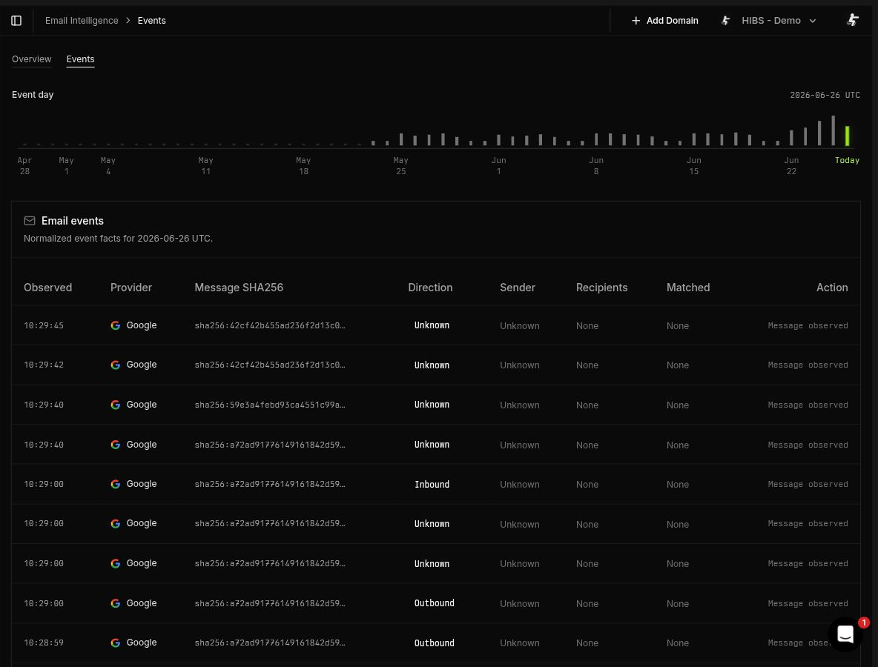The height and width of the screenshot is (667, 878).
Task: Click the Add Domain button
Action: pos(664,21)
